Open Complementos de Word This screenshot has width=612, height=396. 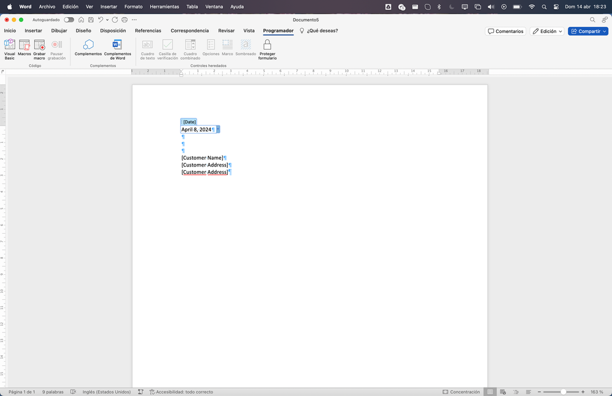[x=118, y=49]
